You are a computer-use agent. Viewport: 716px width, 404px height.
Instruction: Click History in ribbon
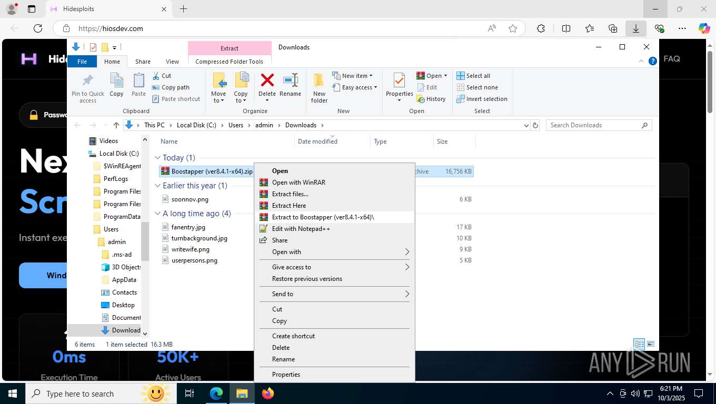pos(431,99)
